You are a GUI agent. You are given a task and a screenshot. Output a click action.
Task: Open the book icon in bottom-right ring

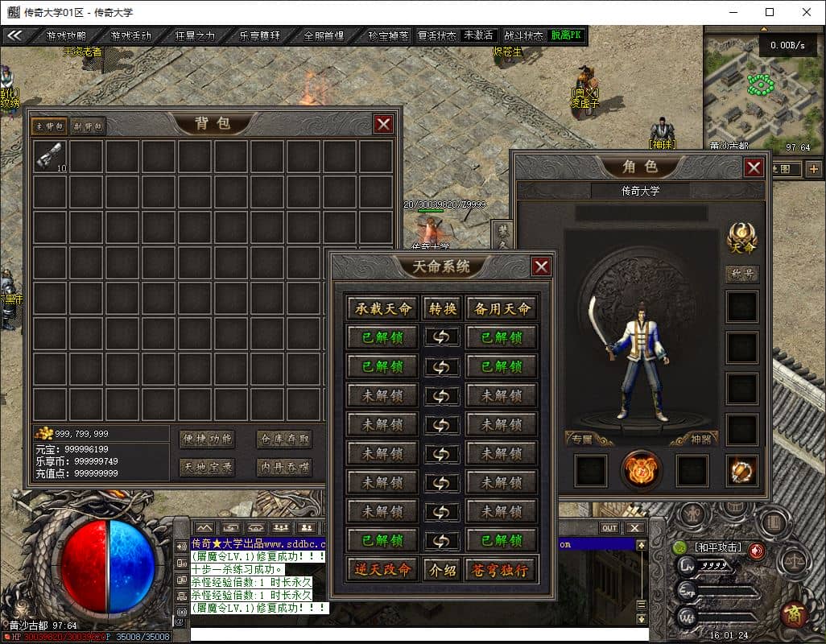coord(774,523)
